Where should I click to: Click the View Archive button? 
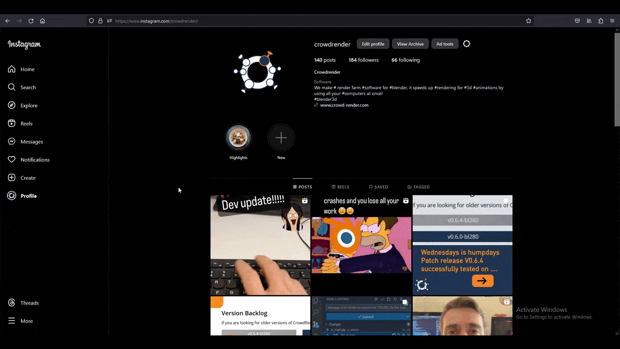(410, 44)
